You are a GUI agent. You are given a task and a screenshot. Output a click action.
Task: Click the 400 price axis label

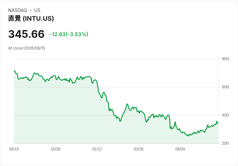coord(225,115)
